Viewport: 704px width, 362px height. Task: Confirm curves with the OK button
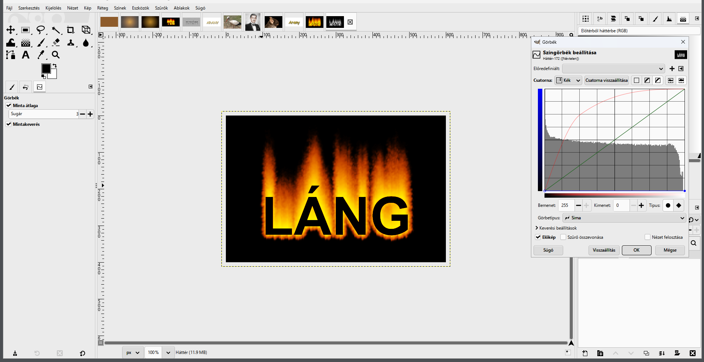pos(637,250)
